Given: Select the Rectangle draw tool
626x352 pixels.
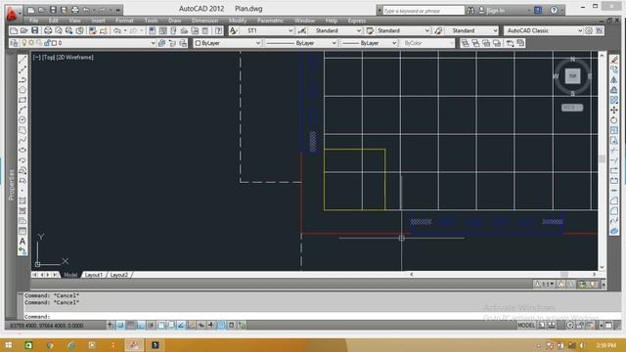Looking at the screenshot, I should [x=22, y=100].
